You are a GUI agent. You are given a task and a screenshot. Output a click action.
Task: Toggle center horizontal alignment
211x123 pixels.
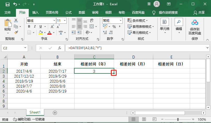coord(79,26)
